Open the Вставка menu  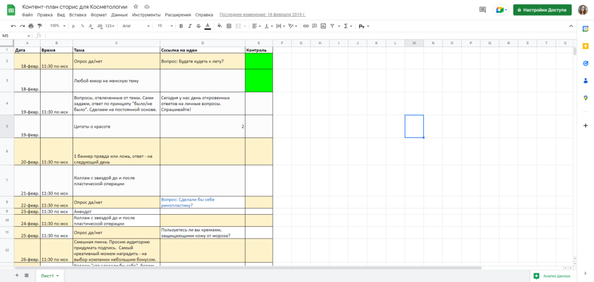tap(77, 14)
